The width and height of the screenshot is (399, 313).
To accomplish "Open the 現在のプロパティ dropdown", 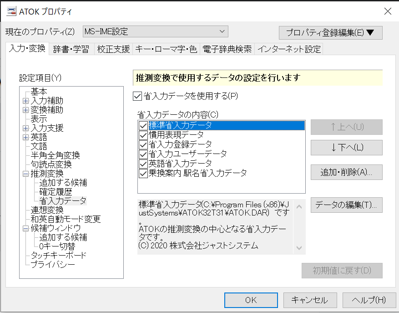I will pos(155,31).
